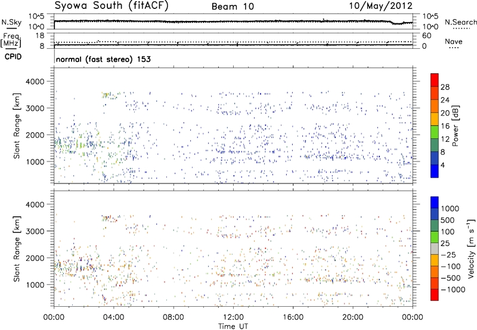This screenshot has height=330, width=477.
Task: Click the date '10/May/2012'
Action: [380, 6]
